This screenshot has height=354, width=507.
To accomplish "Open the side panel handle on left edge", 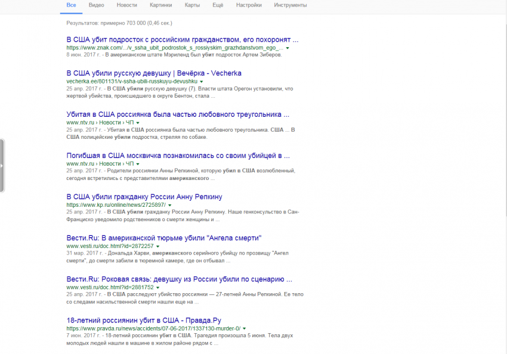I will [2, 166].
